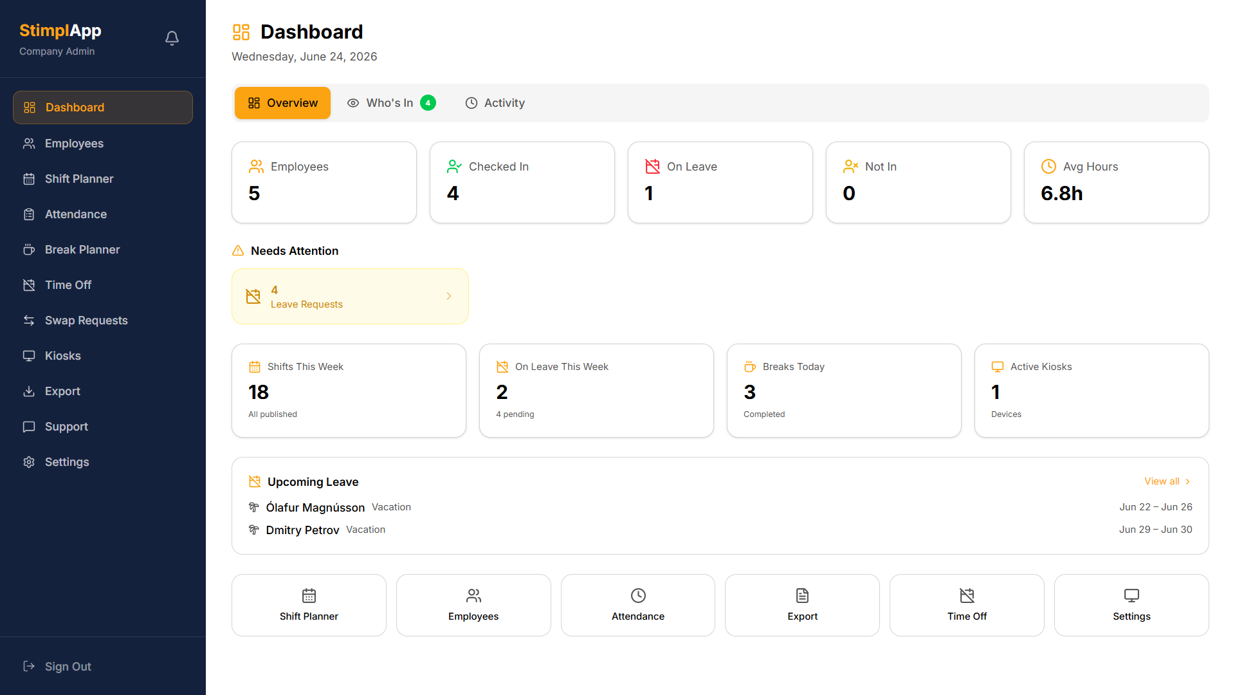Open the Employees quick-link card
The height and width of the screenshot is (695, 1235).
[x=473, y=605]
